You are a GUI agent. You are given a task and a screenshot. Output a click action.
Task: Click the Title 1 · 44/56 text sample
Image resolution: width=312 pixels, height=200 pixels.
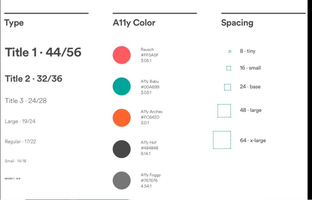[43, 52]
